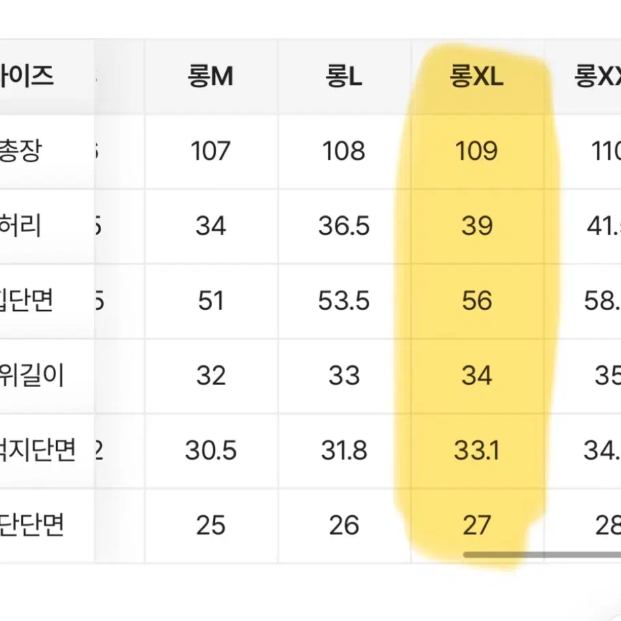Click the highlighted value 33.1 under 롱XL

point(477,451)
